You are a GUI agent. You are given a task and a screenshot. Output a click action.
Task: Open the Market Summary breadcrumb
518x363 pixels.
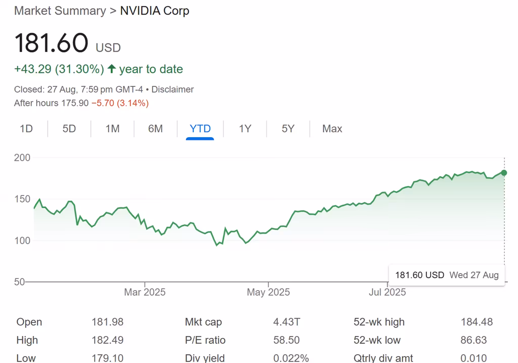coord(60,11)
